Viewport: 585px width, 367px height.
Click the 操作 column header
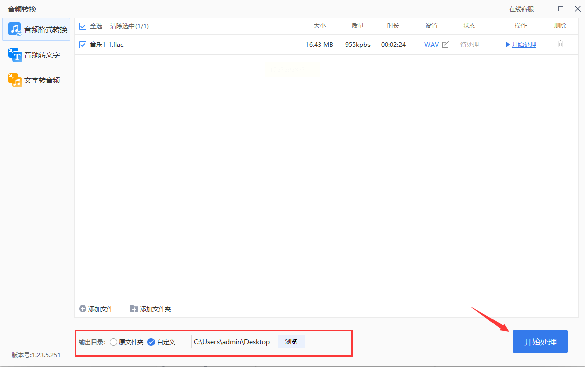[521, 26]
